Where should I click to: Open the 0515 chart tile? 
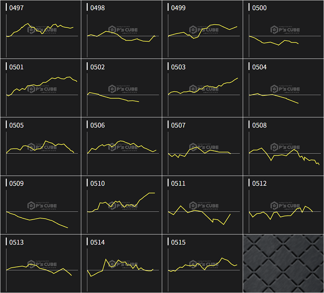[x=202, y=264]
